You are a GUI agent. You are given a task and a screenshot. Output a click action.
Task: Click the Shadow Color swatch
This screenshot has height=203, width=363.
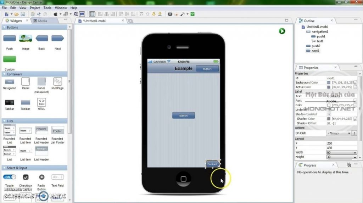[329, 119]
